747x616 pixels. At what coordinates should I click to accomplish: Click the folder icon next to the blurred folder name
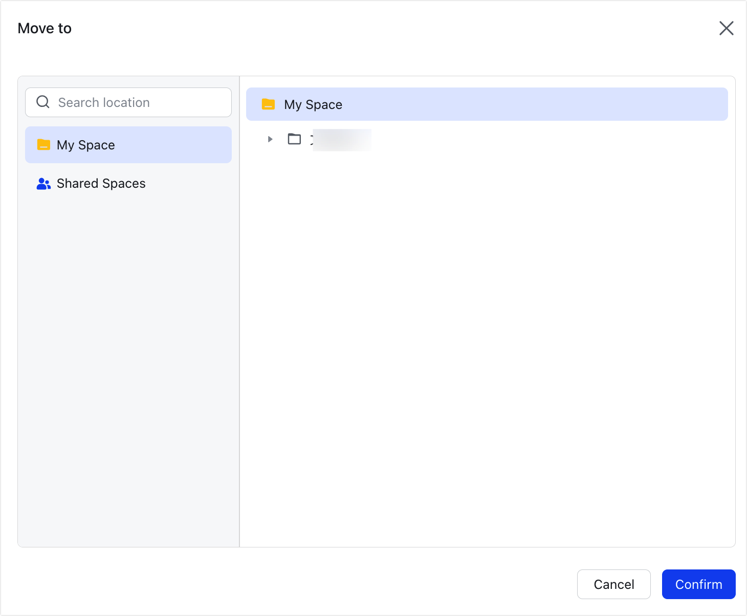294,139
